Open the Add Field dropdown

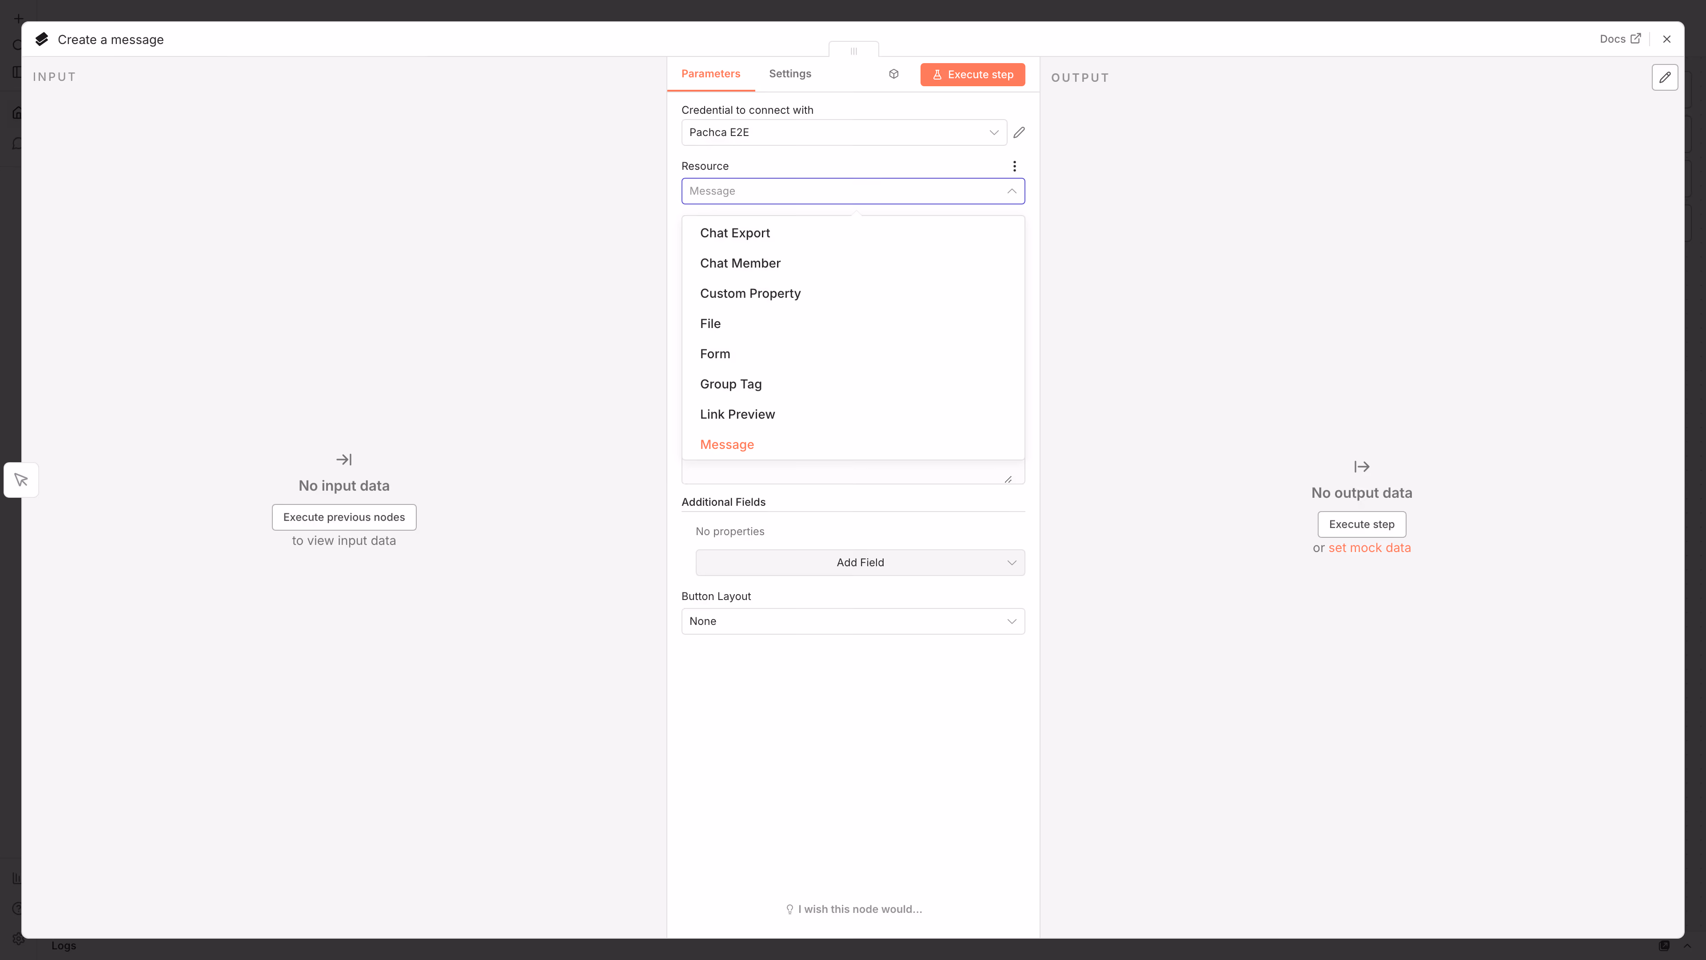pos(860,563)
